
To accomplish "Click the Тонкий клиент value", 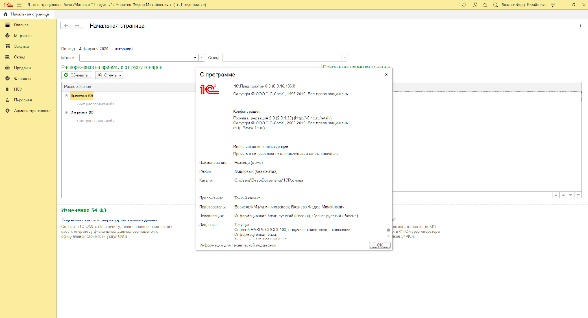I will coord(247,198).
